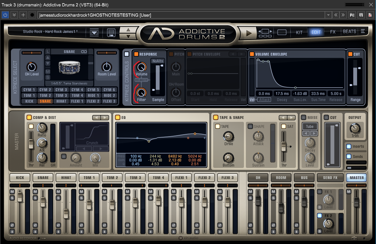Click the Addictive Drums save preset icon
The width and height of the screenshot is (376, 244).
pos(111,32)
